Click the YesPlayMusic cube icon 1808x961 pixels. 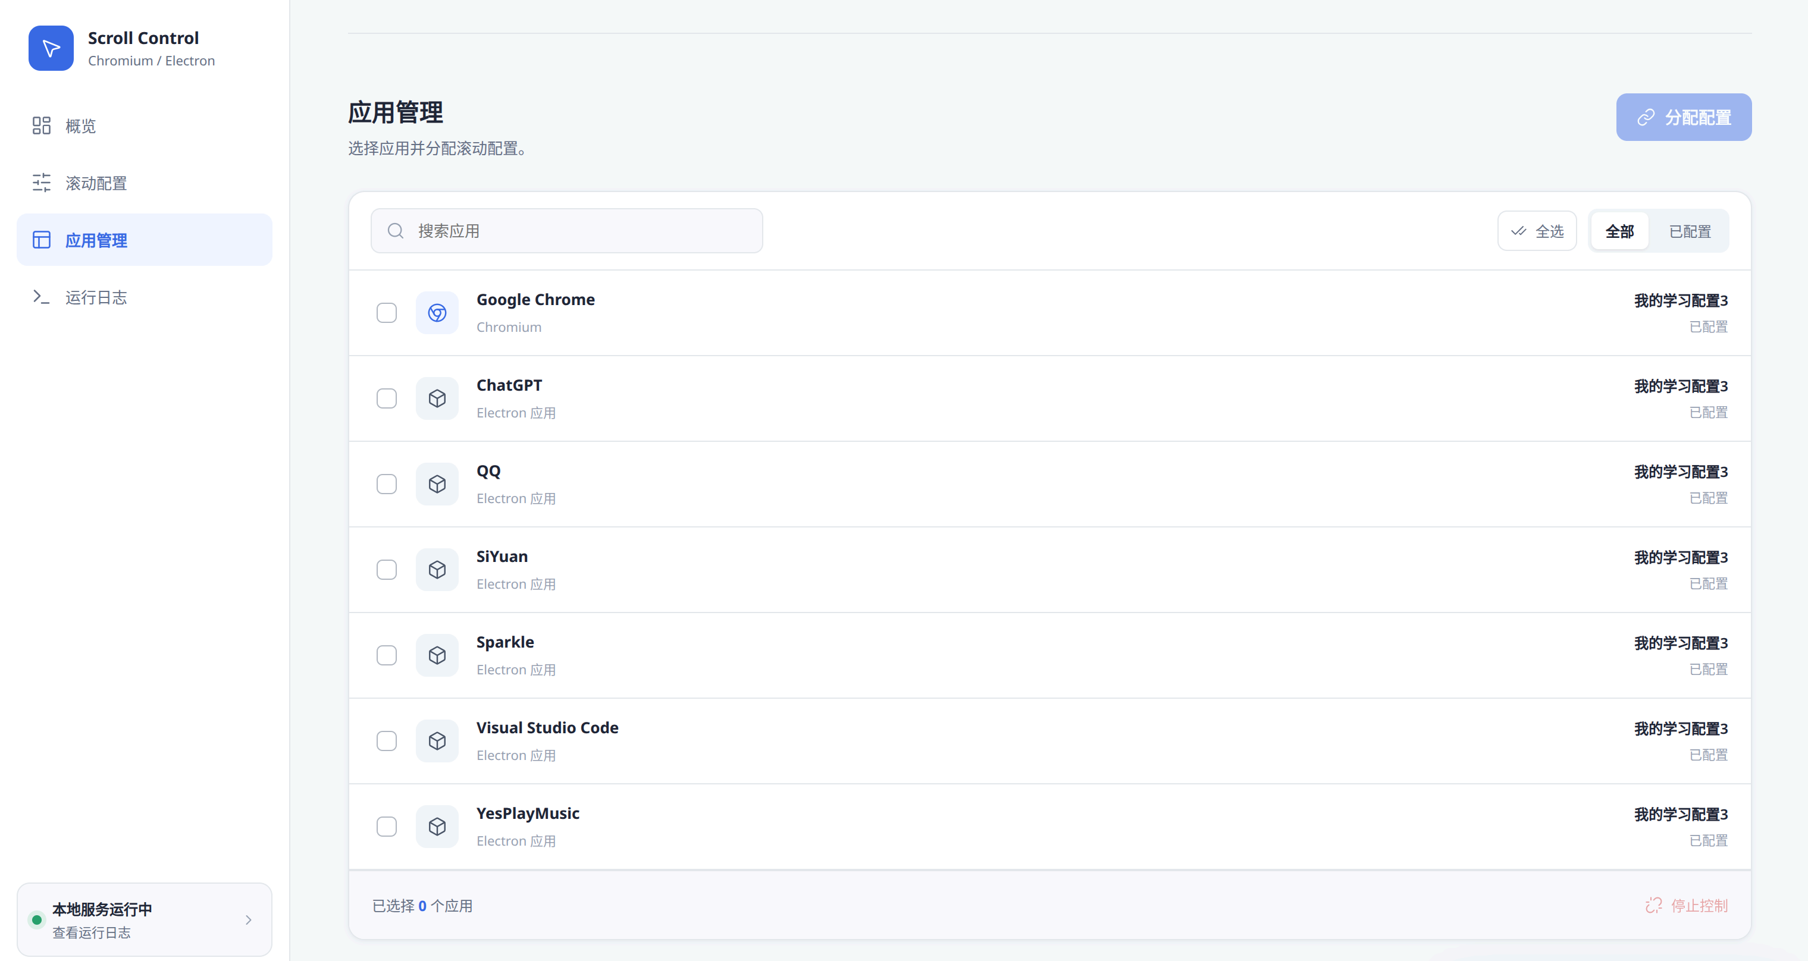click(437, 827)
